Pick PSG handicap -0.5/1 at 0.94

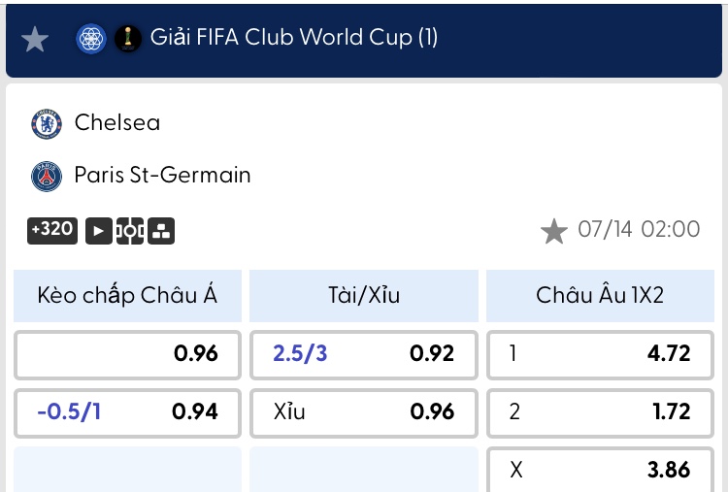point(127,413)
